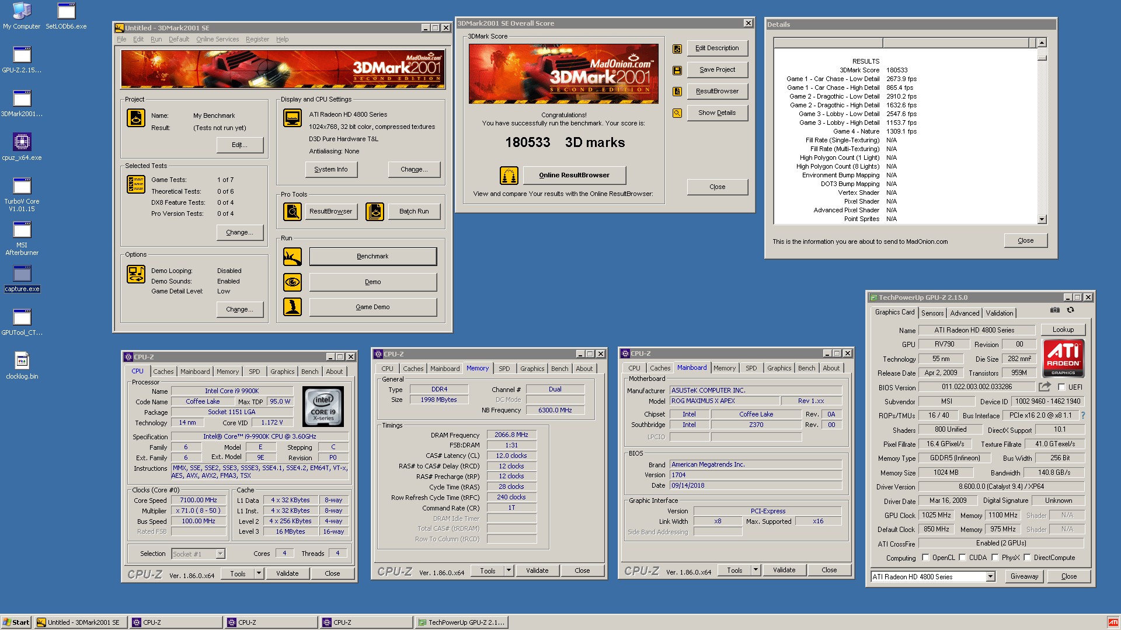1121x630 pixels.
Task: Click the Game Demo icon
Action: click(293, 307)
